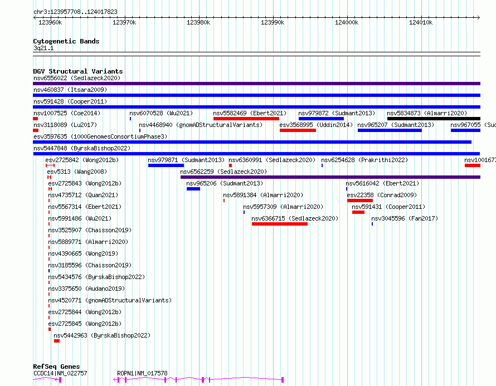Screen dimensions: 496x386
Task: Click esv5313 (Wang2008) label
Action: [x=77, y=172]
